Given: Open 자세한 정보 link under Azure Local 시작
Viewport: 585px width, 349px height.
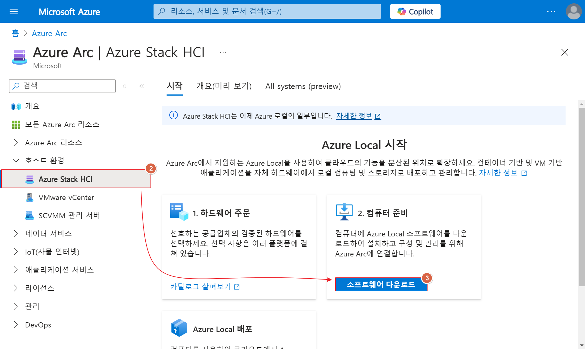Looking at the screenshot, I should pyautogui.click(x=498, y=173).
